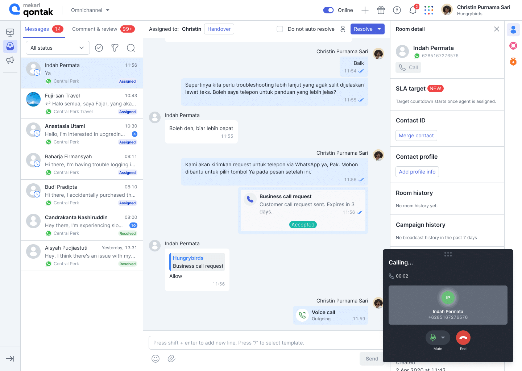
Task: Open the notifications bell icon
Action: (413, 10)
